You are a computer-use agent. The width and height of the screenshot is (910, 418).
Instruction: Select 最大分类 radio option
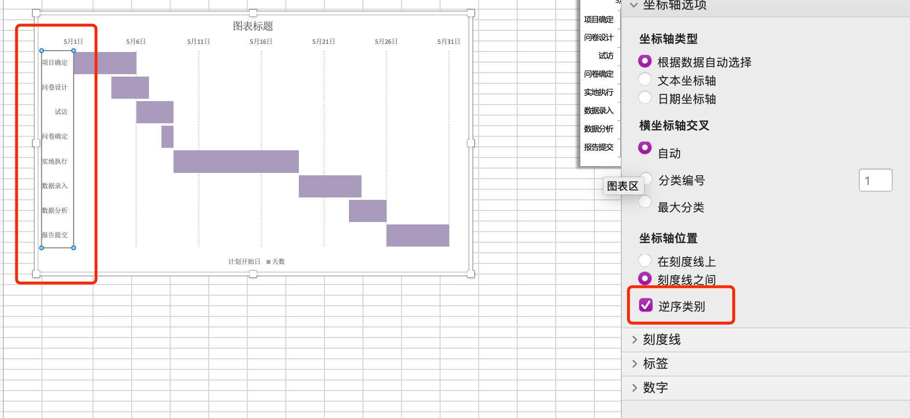(645, 202)
